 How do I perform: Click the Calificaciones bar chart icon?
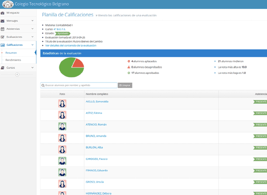[x=3, y=45]
